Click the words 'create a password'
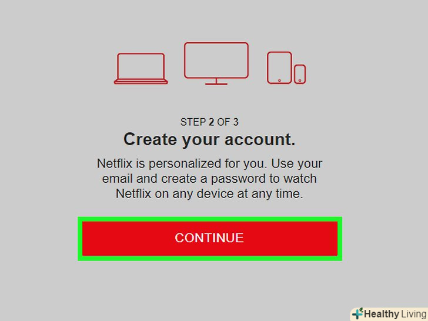 coord(213,179)
